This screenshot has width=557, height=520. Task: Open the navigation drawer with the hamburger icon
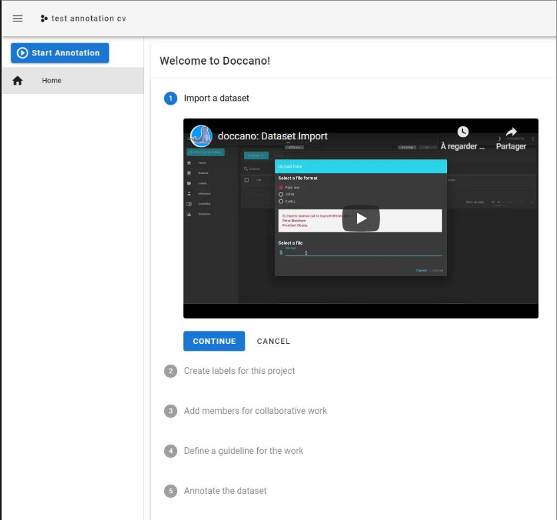coord(18,18)
